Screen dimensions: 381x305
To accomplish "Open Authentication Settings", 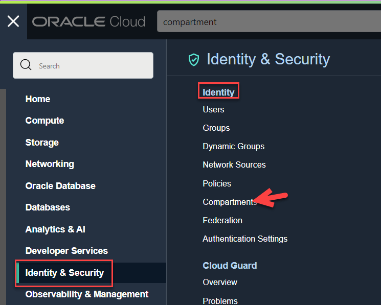I will (245, 239).
